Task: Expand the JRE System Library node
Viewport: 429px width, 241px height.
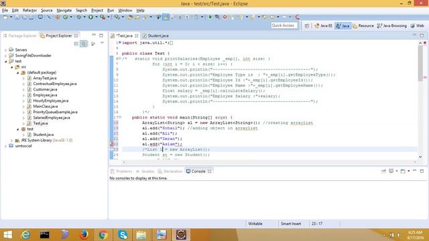Action: (12, 141)
